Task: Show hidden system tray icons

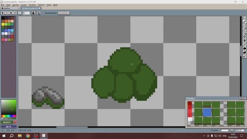Action: click(x=204, y=136)
